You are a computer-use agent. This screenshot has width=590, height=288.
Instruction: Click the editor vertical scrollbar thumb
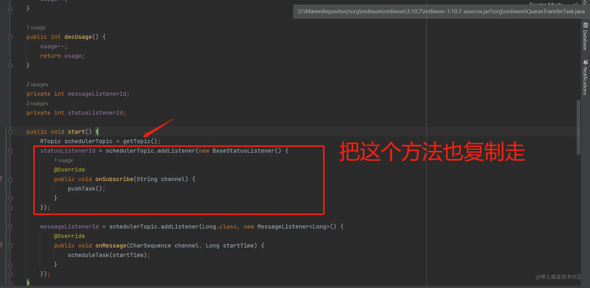tap(578, 128)
